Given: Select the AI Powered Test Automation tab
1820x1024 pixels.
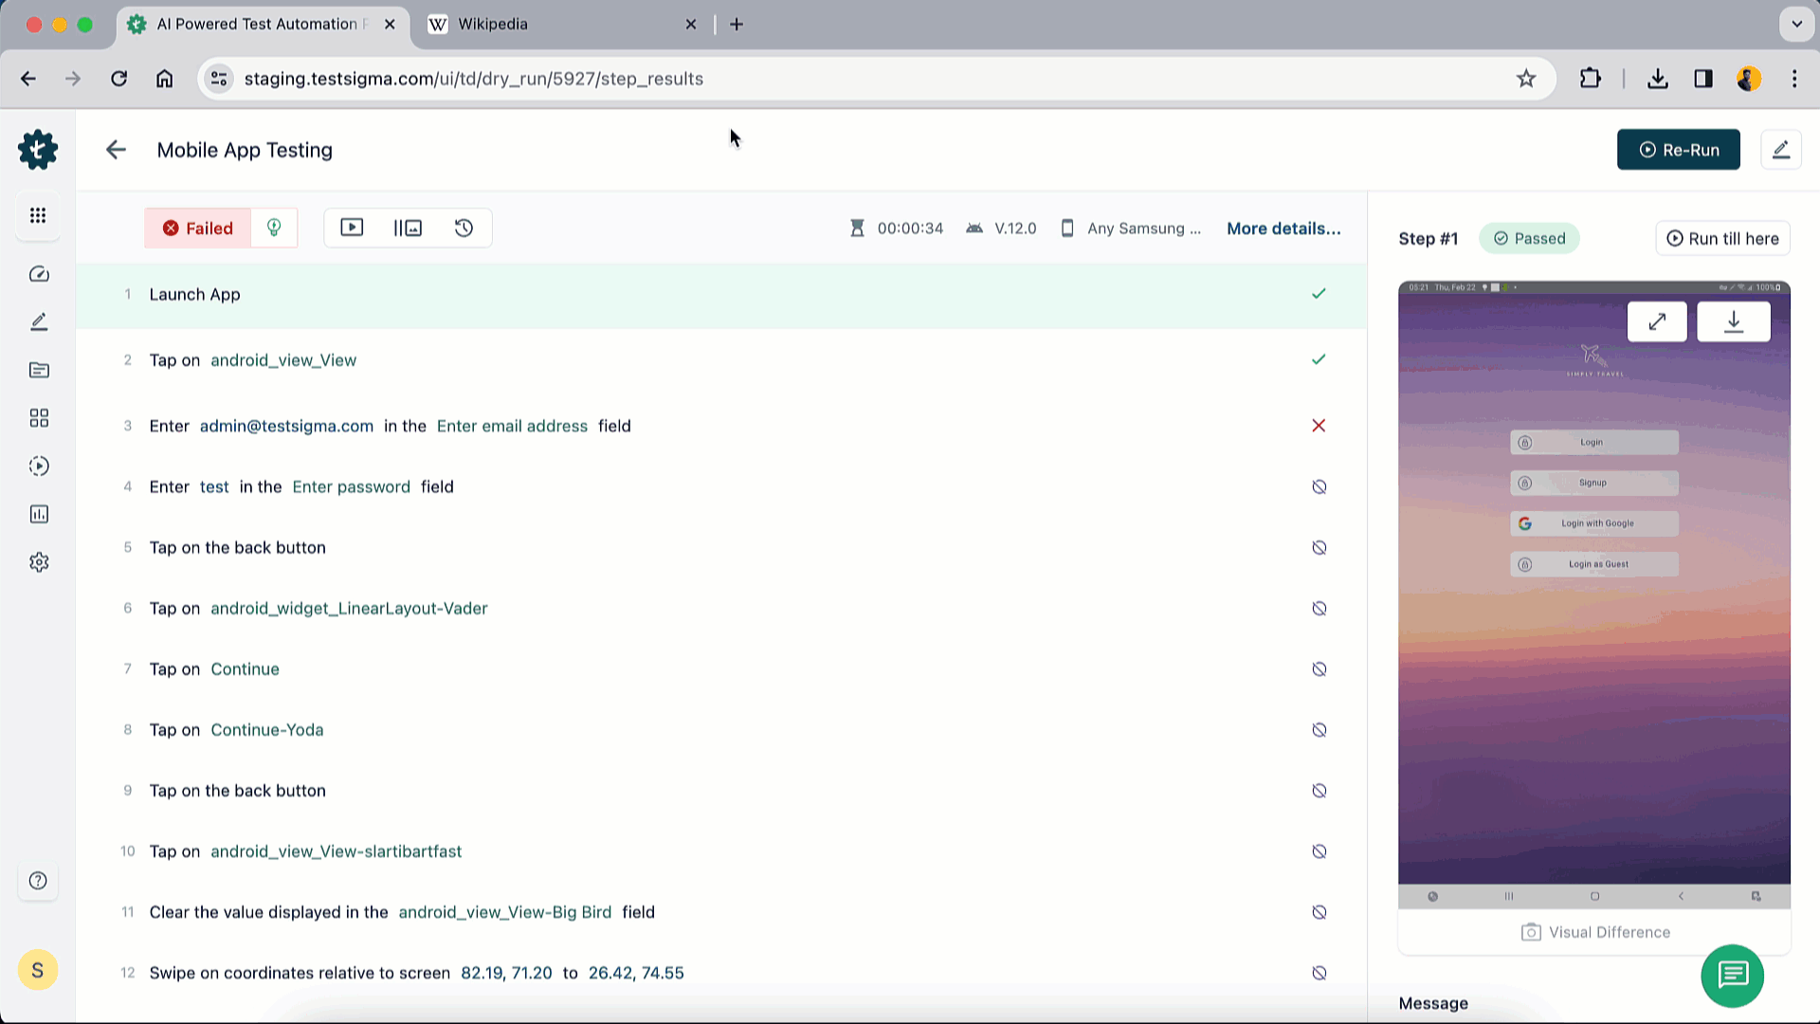Looking at the screenshot, I should tap(256, 25).
